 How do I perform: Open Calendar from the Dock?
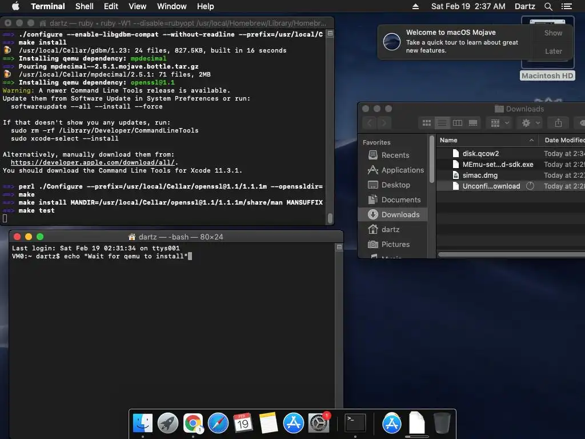tap(243, 424)
